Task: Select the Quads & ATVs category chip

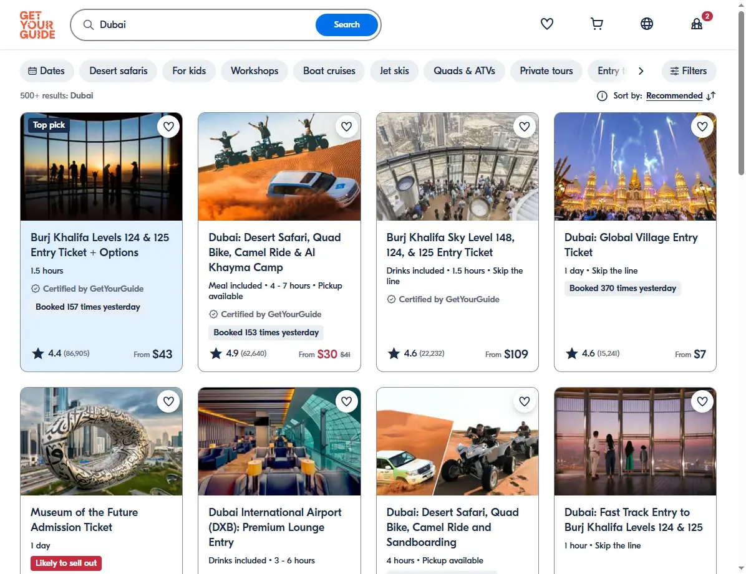Action: (464, 71)
